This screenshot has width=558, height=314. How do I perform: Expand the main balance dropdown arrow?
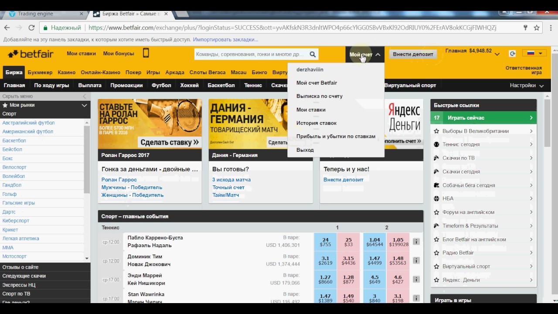[x=497, y=55]
